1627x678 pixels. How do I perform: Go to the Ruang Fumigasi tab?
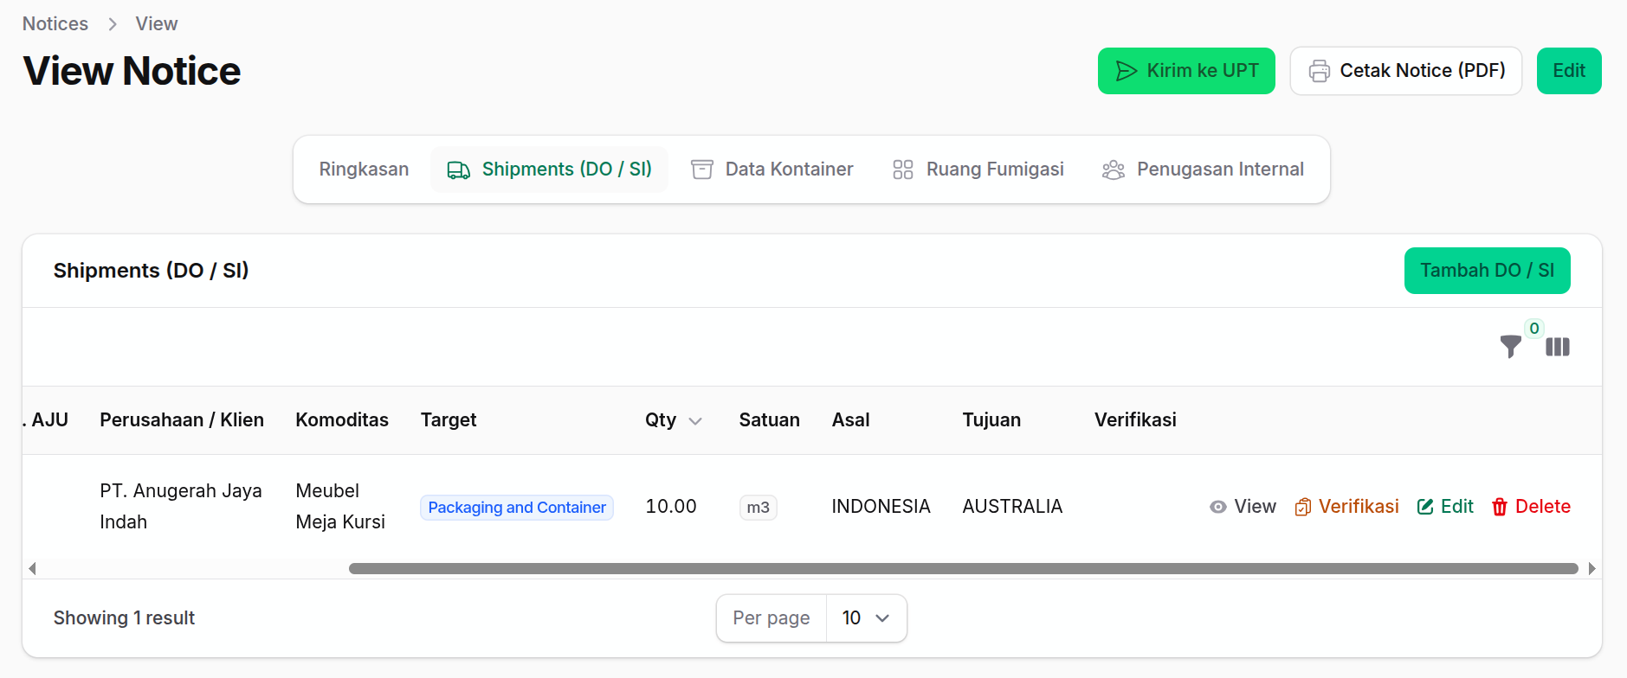(x=978, y=169)
